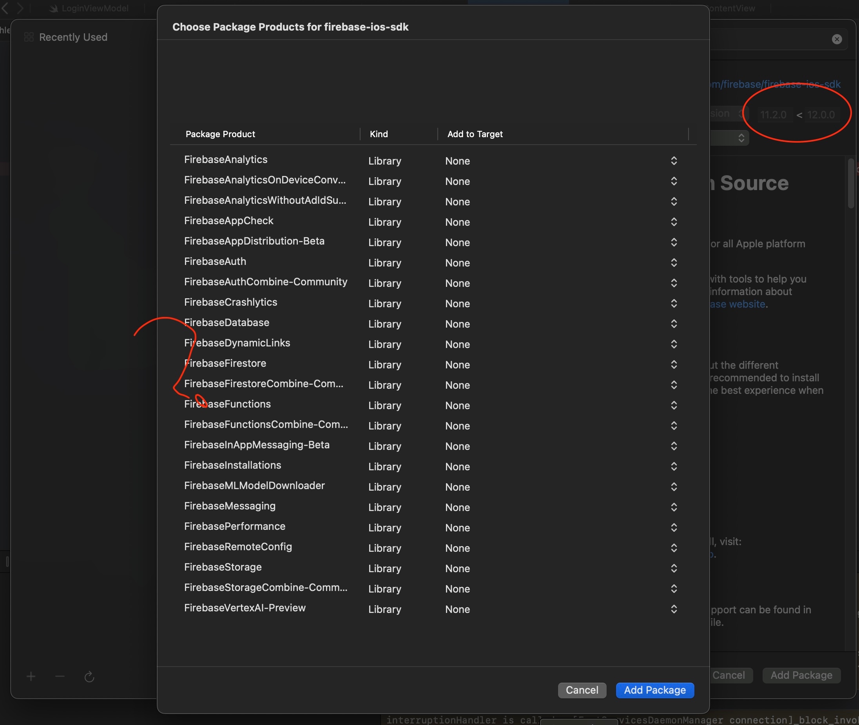Click the Kind column header
The height and width of the screenshot is (725, 859).
coord(379,134)
